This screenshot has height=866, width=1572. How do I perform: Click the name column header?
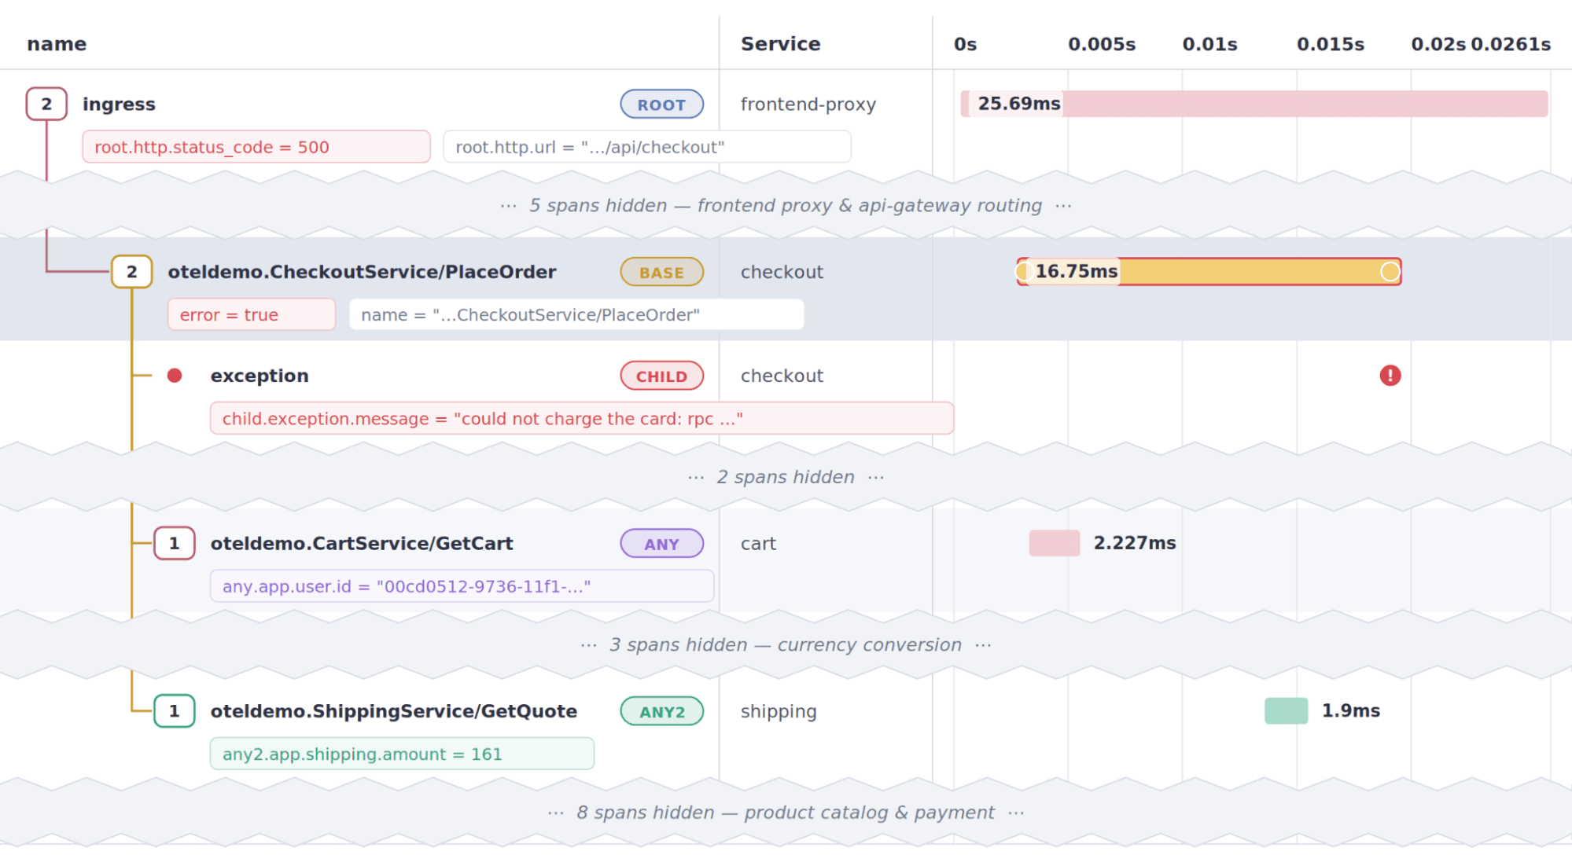pos(57,44)
